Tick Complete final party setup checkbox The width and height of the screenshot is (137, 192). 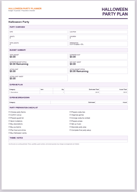[70, 130]
